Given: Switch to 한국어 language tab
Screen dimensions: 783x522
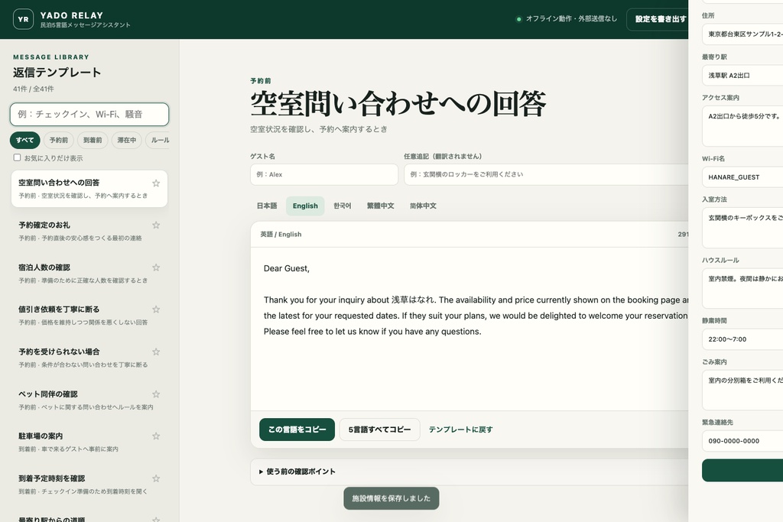Looking at the screenshot, I should [x=342, y=206].
